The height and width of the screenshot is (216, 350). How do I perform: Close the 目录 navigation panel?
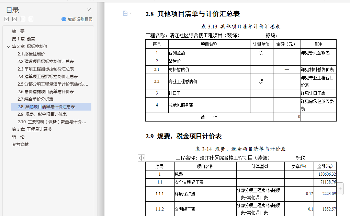pos(89,10)
